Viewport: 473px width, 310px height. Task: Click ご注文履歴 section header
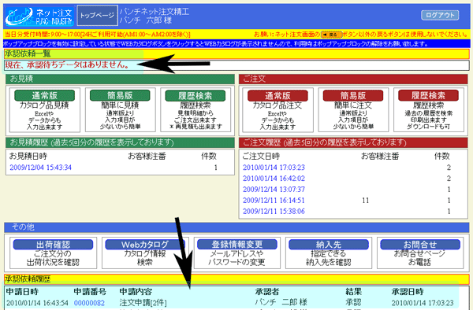tap(353, 142)
